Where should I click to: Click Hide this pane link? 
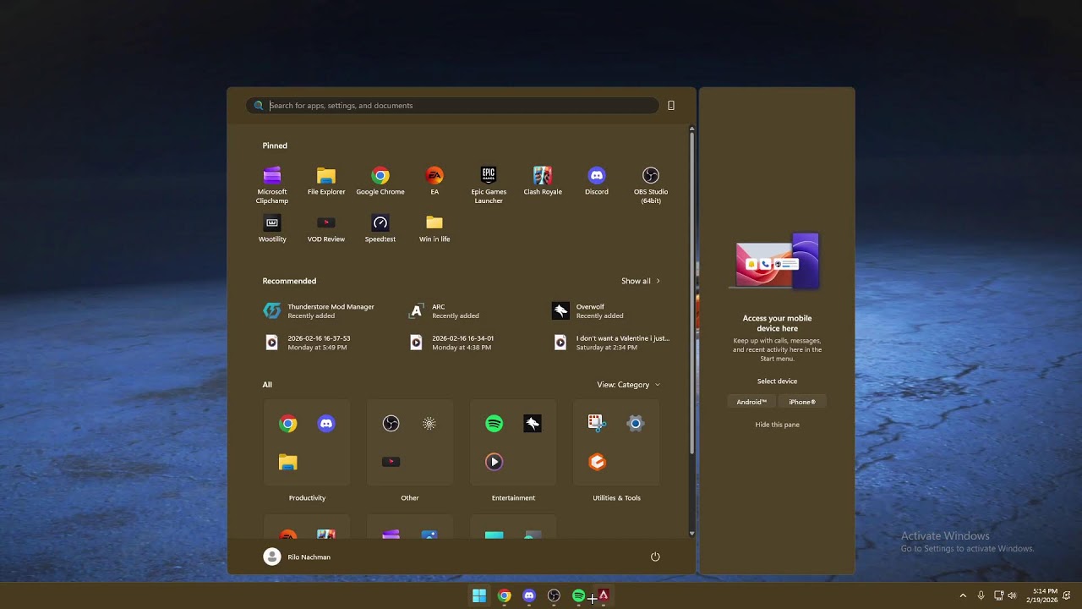pyautogui.click(x=777, y=425)
